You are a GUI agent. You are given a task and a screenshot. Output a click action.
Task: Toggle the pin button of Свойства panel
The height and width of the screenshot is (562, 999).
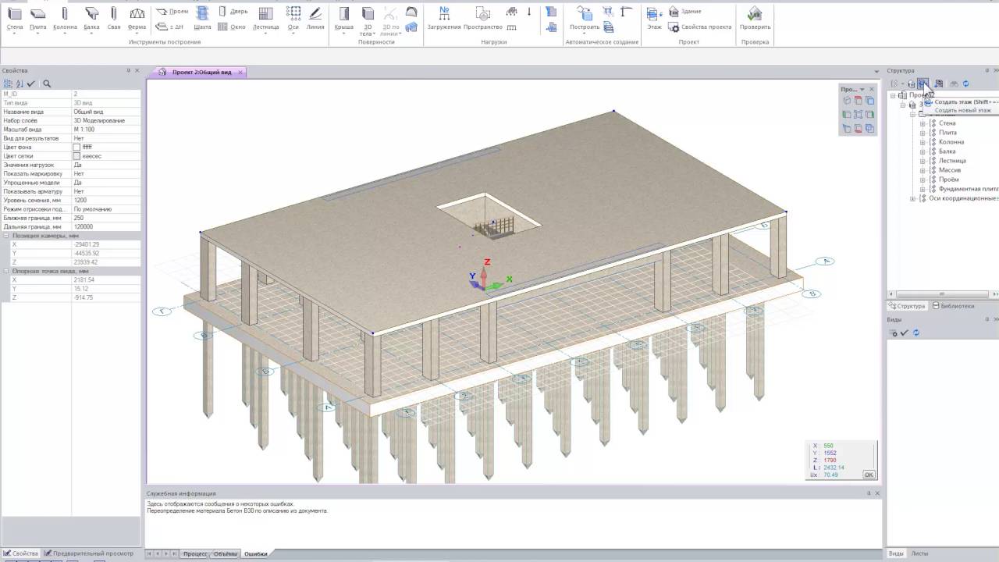pyautogui.click(x=128, y=70)
